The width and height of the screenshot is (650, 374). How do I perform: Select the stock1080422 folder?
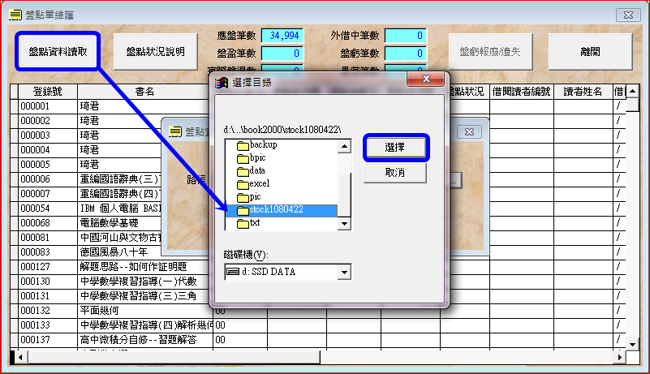282,210
